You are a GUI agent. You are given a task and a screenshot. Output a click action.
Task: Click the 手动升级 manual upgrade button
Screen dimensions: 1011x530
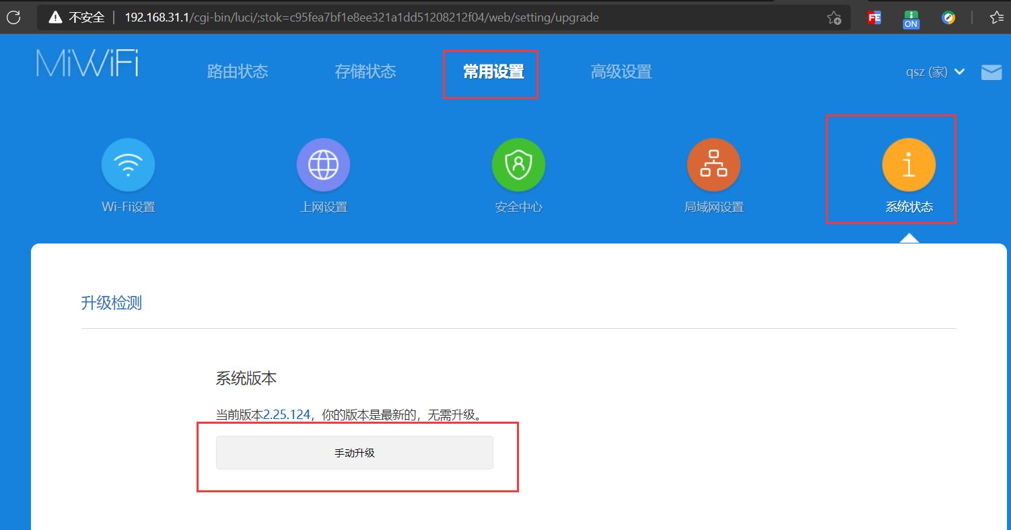[354, 453]
